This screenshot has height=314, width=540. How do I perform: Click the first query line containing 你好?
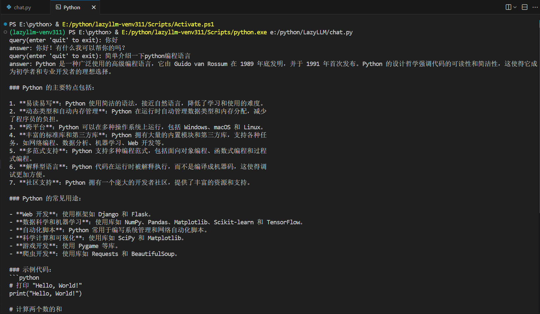pyautogui.click(x=64, y=40)
